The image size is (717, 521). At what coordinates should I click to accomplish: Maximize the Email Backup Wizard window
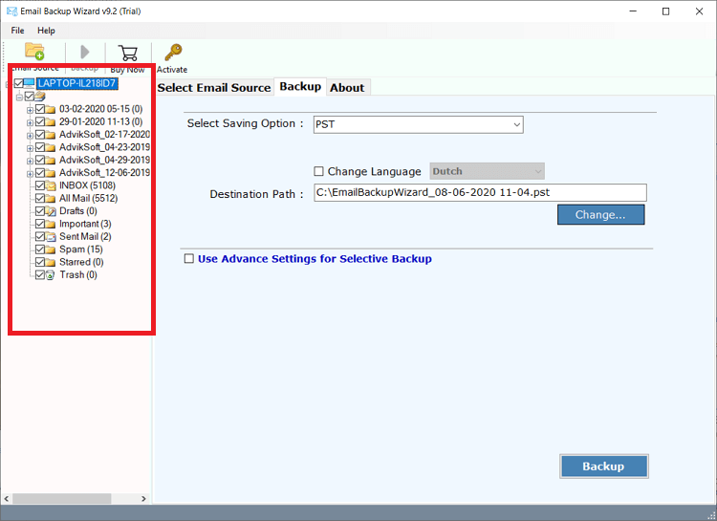point(665,11)
